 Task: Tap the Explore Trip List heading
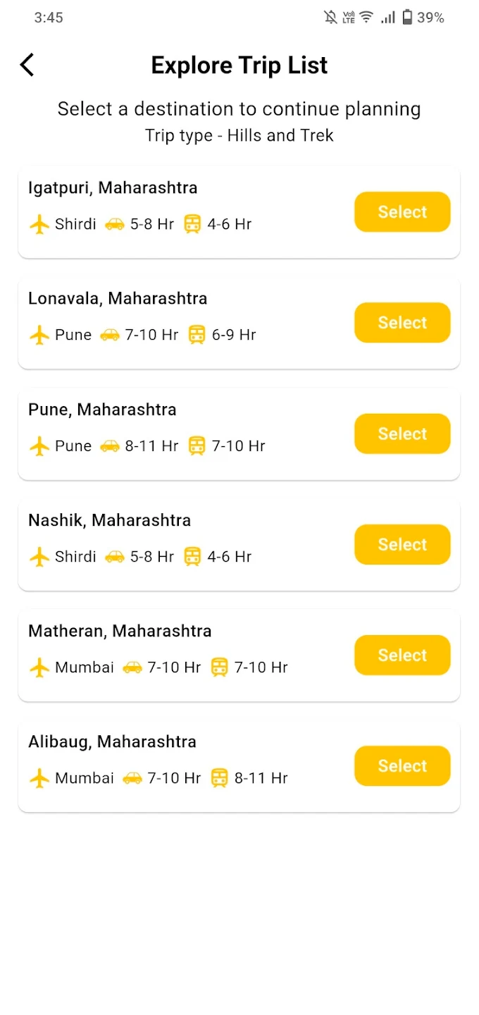coord(240,66)
